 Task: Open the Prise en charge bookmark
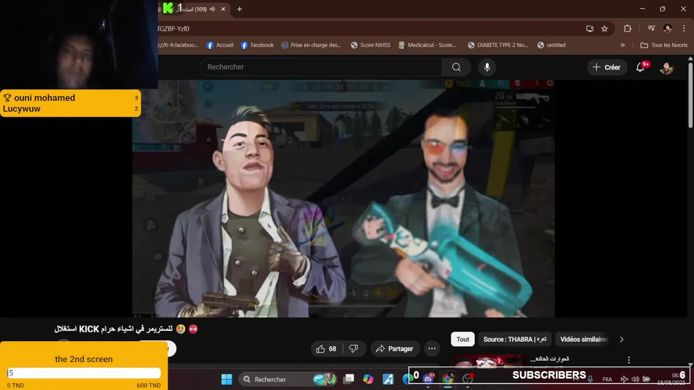pyautogui.click(x=311, y=45)
